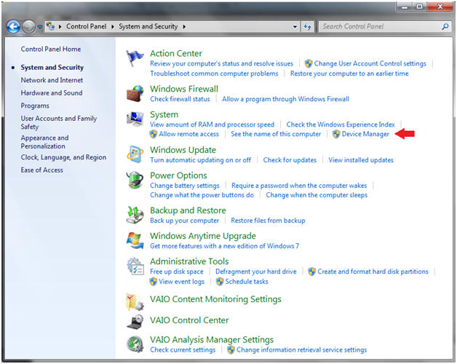This screenshot has height=364, width=457.
Task: Expand the arrow after Control Panel breadcrumb
Action: 113,26
